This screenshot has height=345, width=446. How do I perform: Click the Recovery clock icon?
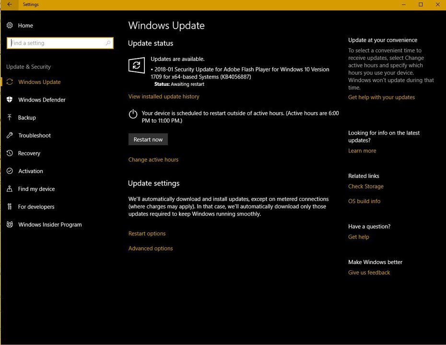click(x=10, y=153)
